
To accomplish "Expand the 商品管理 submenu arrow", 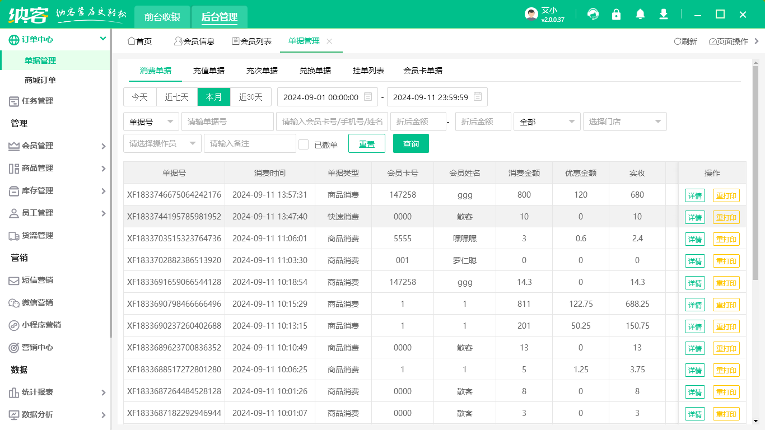I will click(x=104, y=169).
